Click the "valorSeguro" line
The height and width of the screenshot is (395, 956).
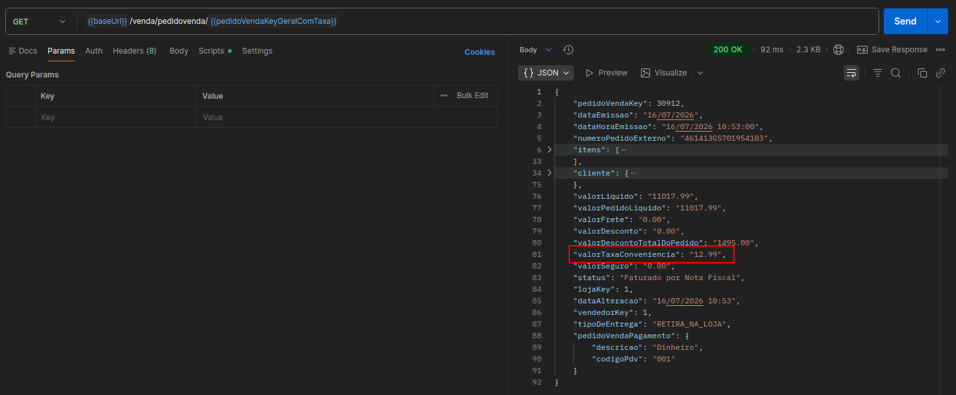[x=624, y=266]
